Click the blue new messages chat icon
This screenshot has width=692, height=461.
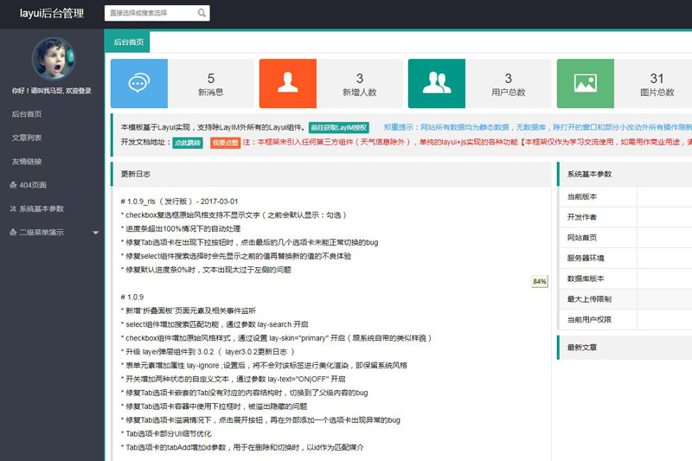138,84
